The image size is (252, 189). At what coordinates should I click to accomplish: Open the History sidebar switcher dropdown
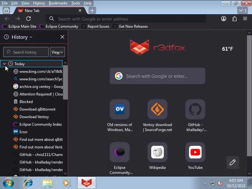(x=22, y=37)
